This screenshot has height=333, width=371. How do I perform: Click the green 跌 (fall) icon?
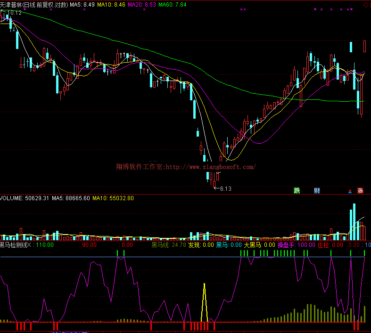[297, 191]
